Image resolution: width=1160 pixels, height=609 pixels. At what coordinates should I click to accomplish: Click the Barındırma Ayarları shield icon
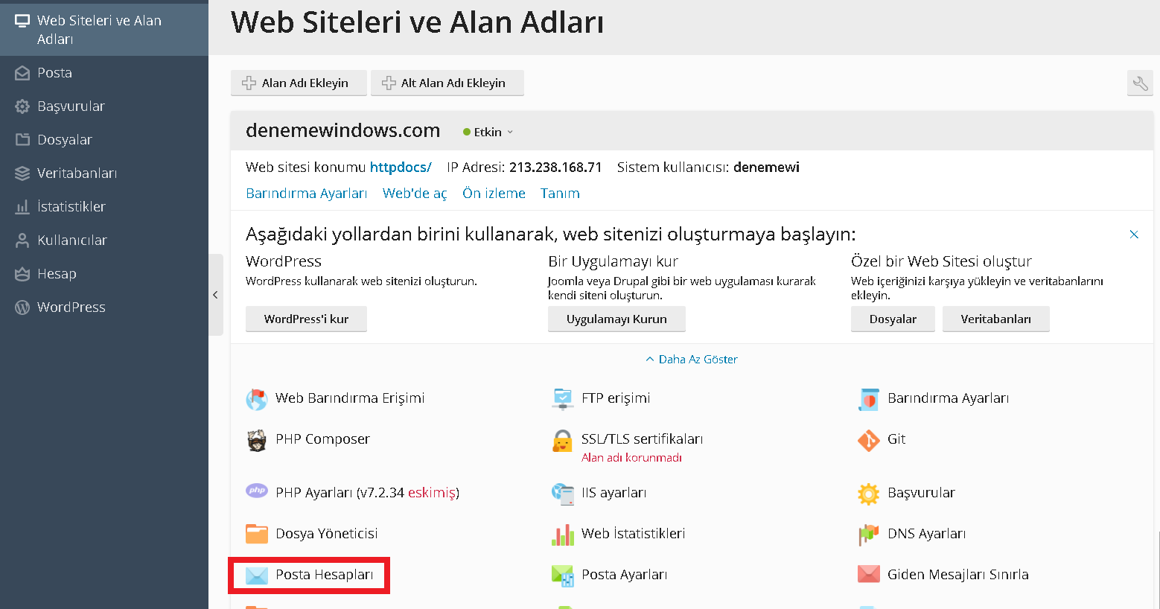(x=869, y=399)
